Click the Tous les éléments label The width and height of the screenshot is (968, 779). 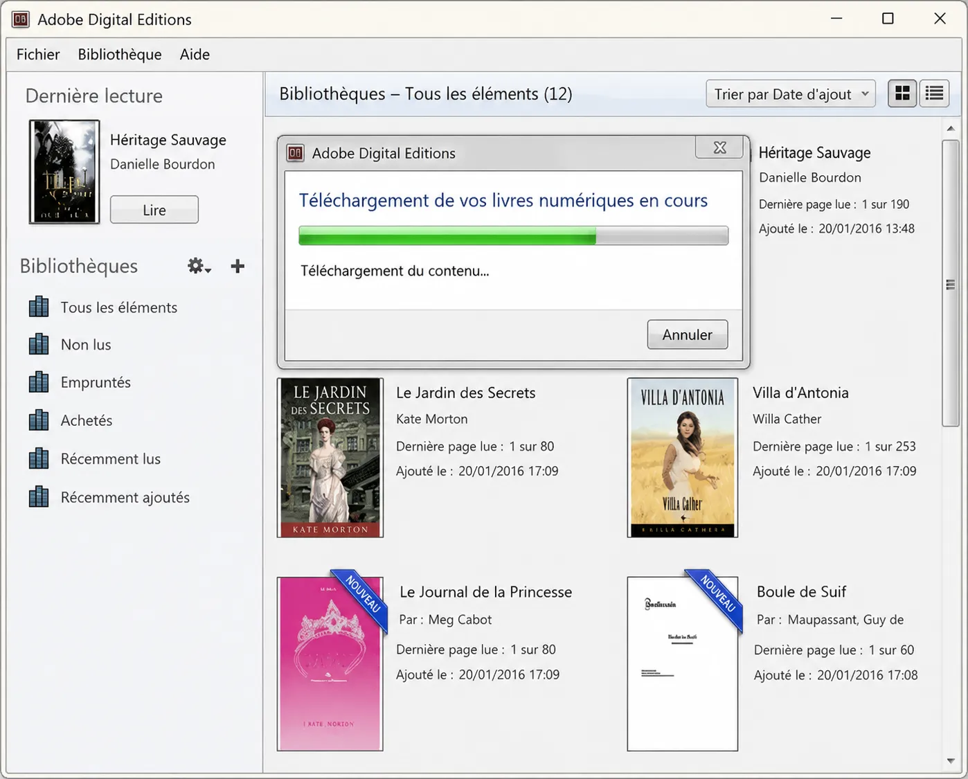tap(119, 307)
